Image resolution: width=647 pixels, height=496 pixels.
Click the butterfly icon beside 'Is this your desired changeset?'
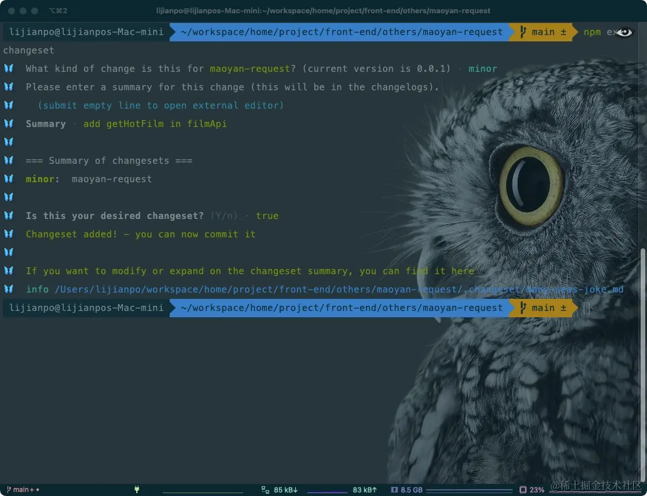[9, 216]
